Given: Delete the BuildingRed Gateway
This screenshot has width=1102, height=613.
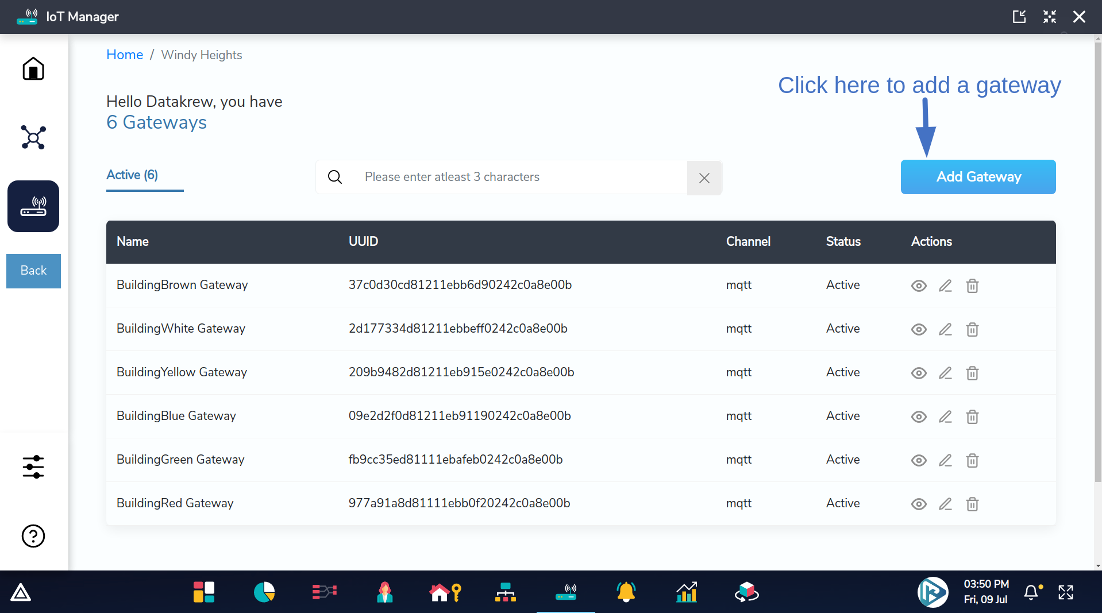Looking at the screenshot, I should point(972,504).
